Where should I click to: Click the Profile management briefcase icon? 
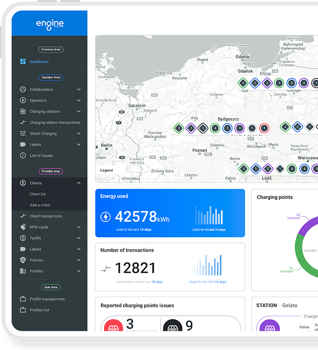pyautogui.click(x=23, y=299)
